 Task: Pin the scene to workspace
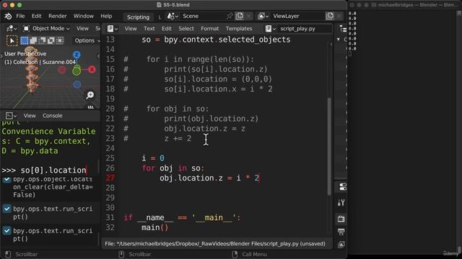pos(230,16)
